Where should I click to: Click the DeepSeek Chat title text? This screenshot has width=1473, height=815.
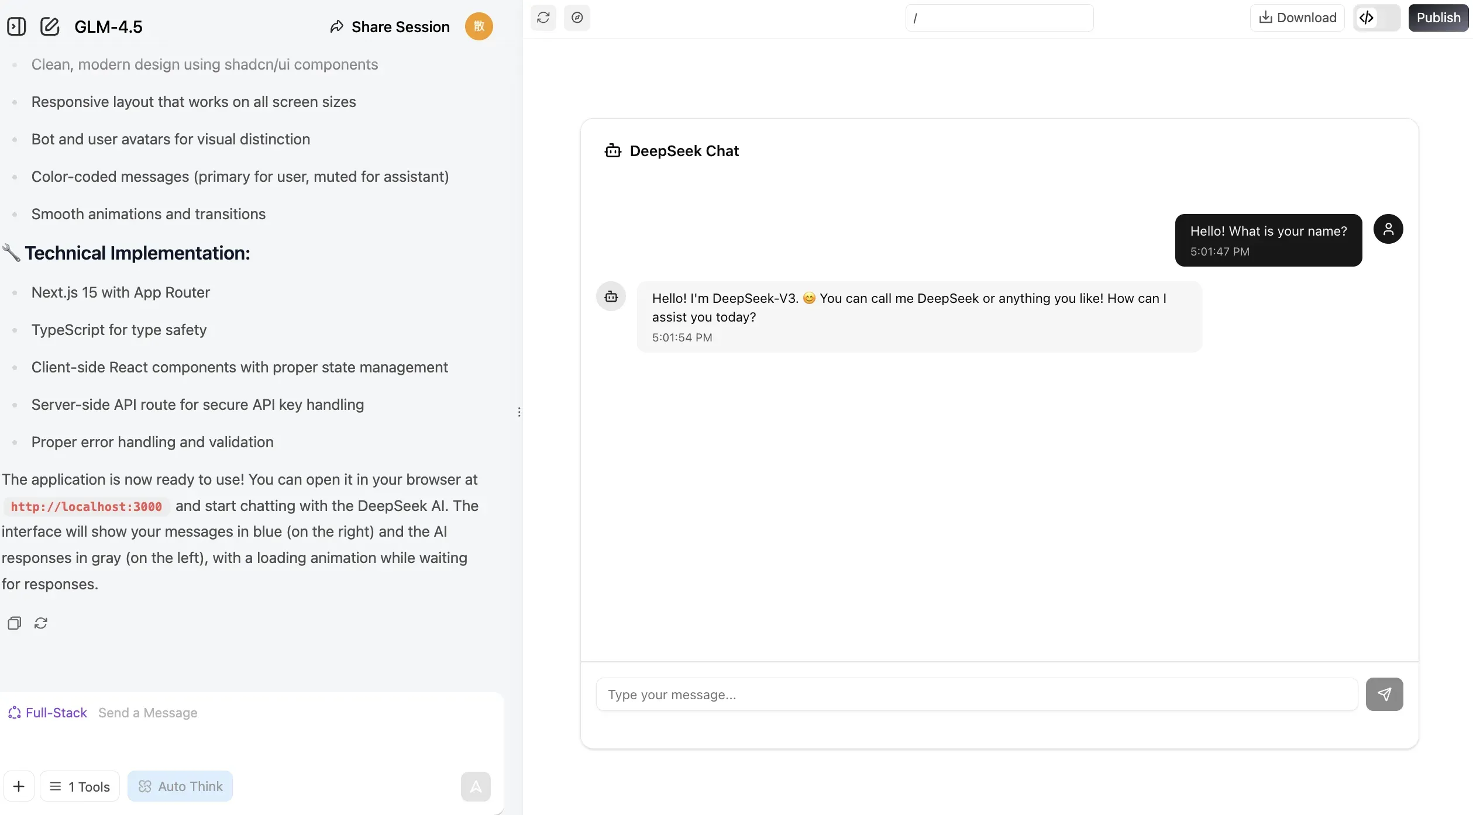click(684, 151)
